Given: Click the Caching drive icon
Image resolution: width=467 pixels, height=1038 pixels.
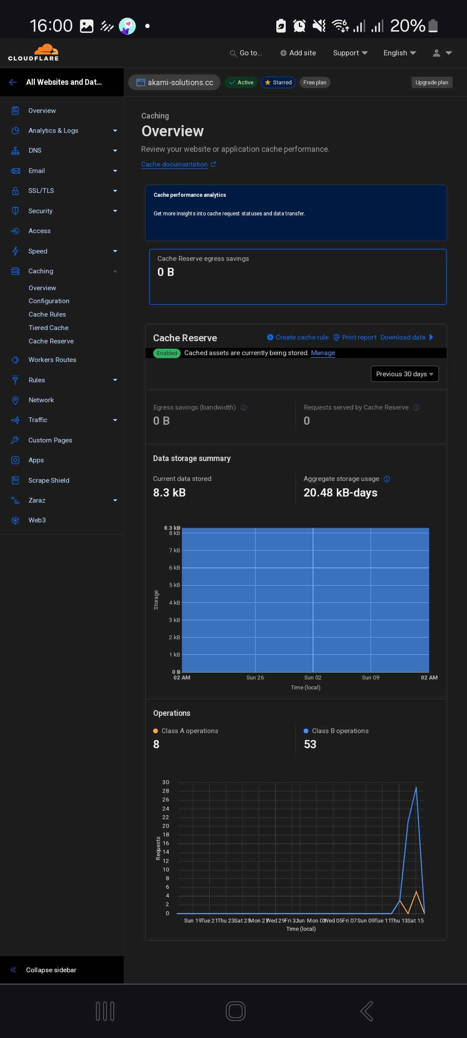Looking at the screenshot, I should (15, 271).
